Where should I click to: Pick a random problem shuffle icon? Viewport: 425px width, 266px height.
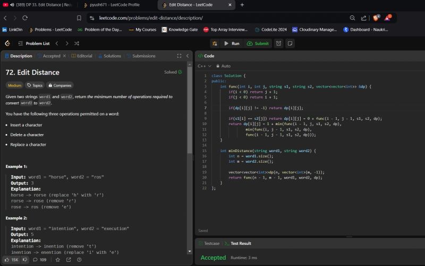[76, 43]
